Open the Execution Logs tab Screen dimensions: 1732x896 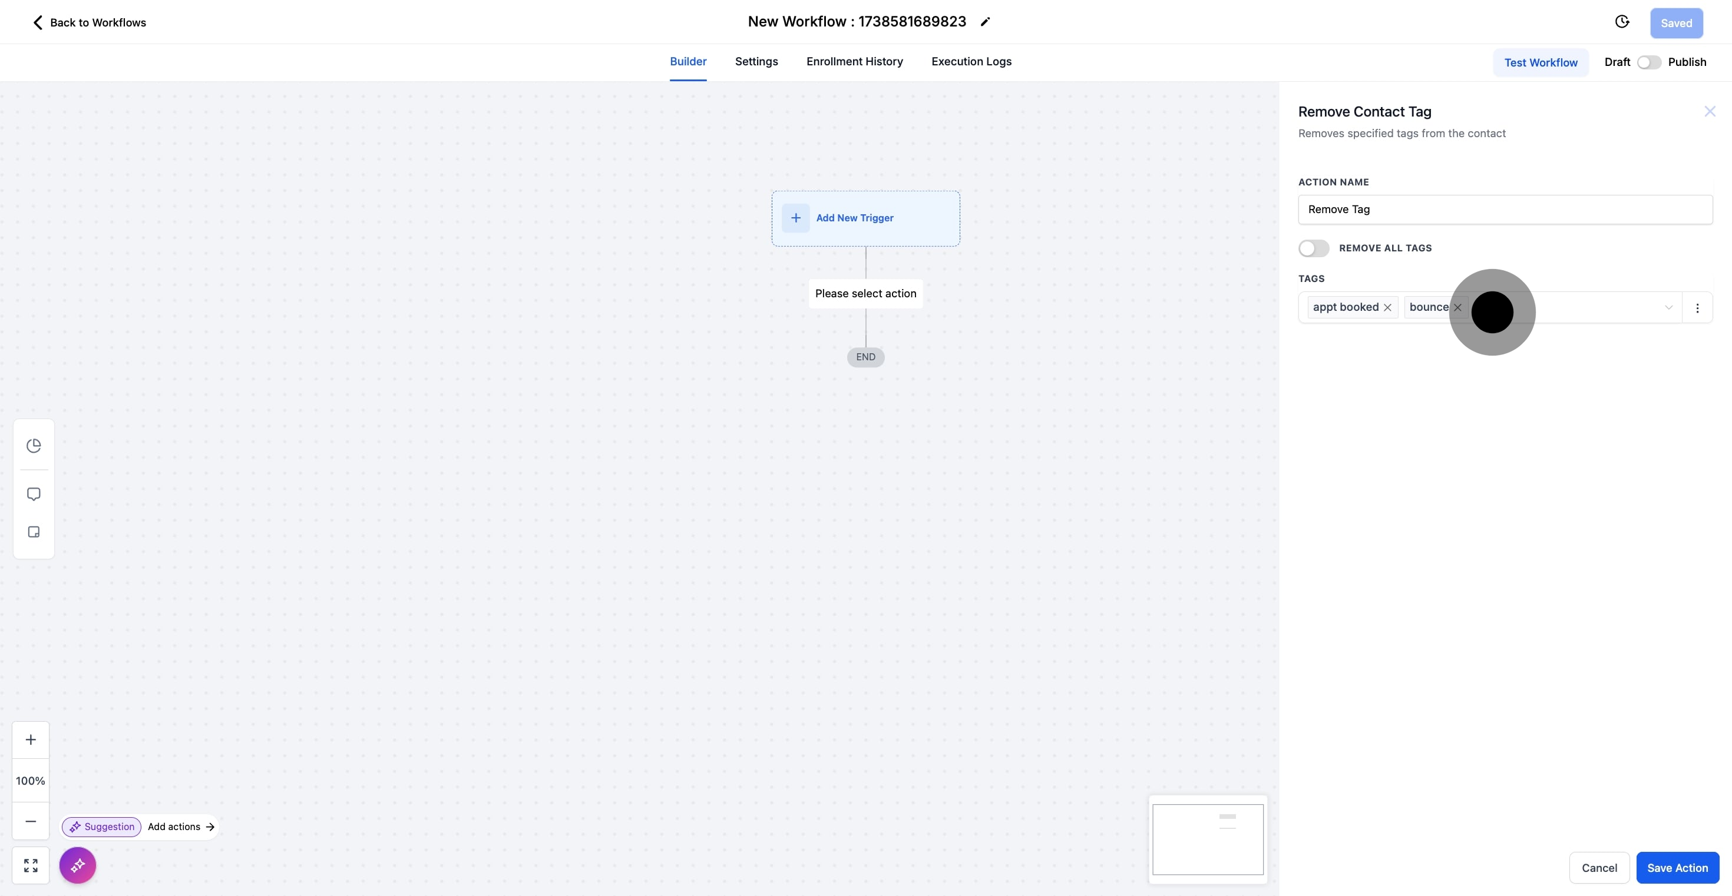pyautogui.click(x=971, y=62)
